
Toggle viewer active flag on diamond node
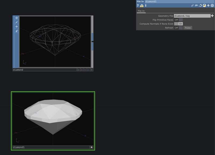click(x=17, y=18)
